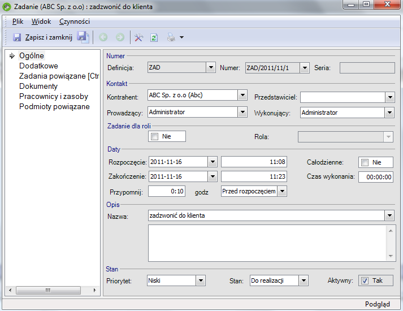The image size is (403, 311).
Task: Open the Widok menu
Action: (x=41, y=21)
